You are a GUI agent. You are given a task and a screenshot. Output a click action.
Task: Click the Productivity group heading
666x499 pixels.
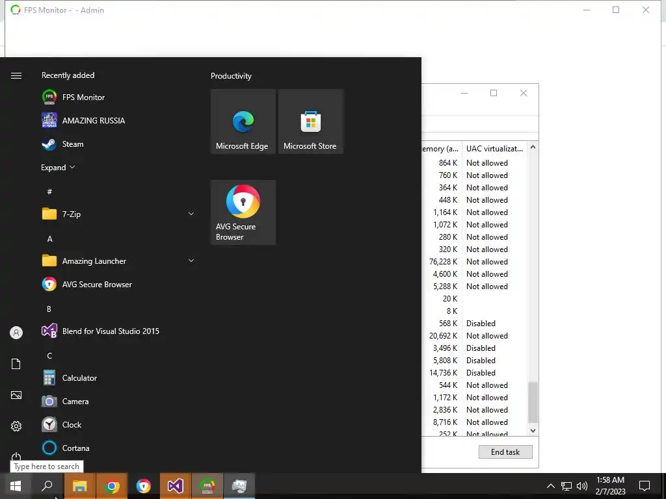click(231, 76)
